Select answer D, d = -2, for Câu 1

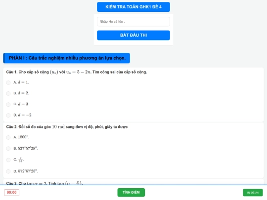(8, 115)
